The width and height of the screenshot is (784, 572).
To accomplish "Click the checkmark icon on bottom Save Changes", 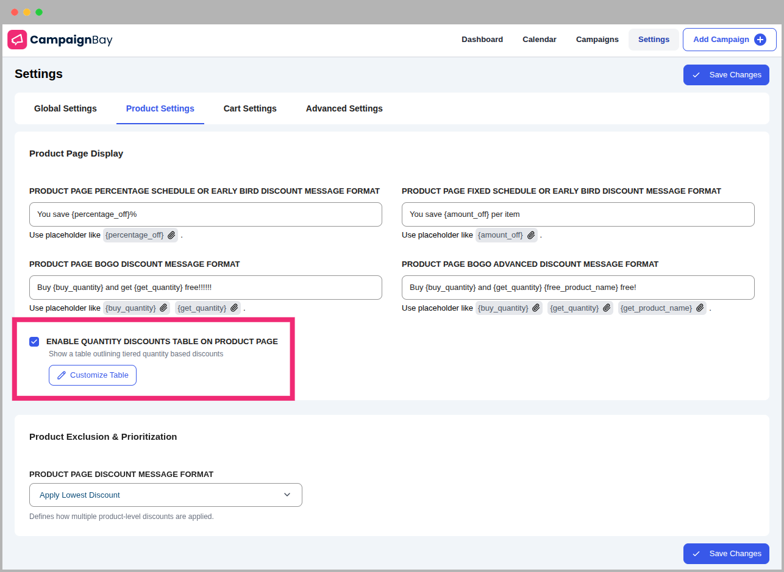I will pos(696,553).
